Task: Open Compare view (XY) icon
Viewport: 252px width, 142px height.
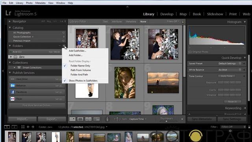Action: (x=88, y=119)
